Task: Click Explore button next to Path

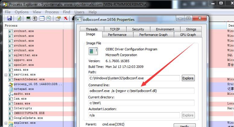Action: tap(188, 78)
